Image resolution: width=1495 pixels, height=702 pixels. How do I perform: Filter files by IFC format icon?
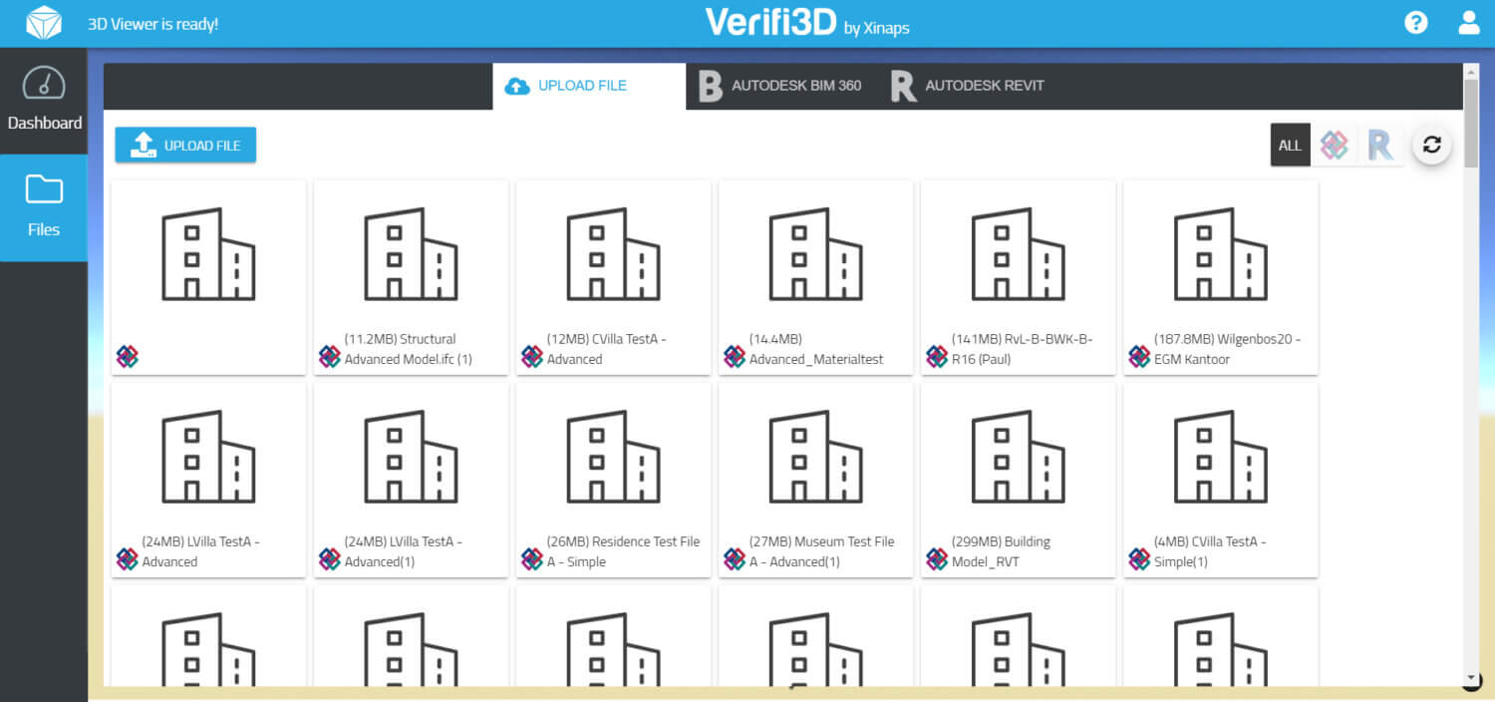pyautogui.click(x=1334, y=146)
